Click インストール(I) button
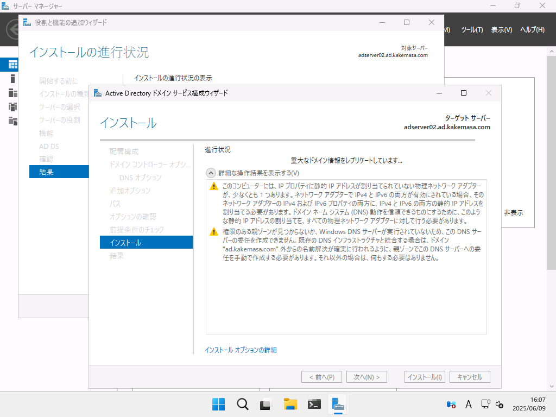The image size is (556, 417). (425, 377)
